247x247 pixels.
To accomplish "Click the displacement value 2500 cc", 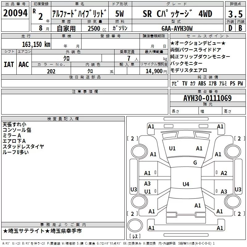I will (x=97, y=29).
